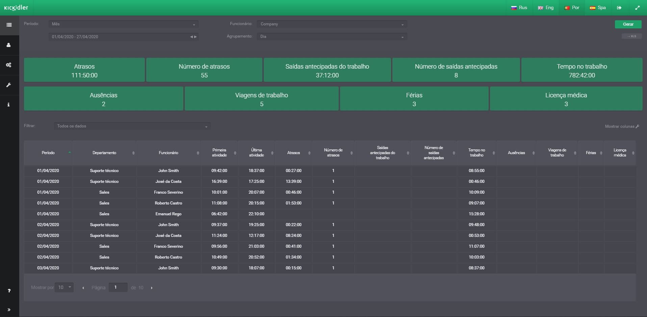Click the Kickidler logo
The image size is (647, 317).
point(16,7)
